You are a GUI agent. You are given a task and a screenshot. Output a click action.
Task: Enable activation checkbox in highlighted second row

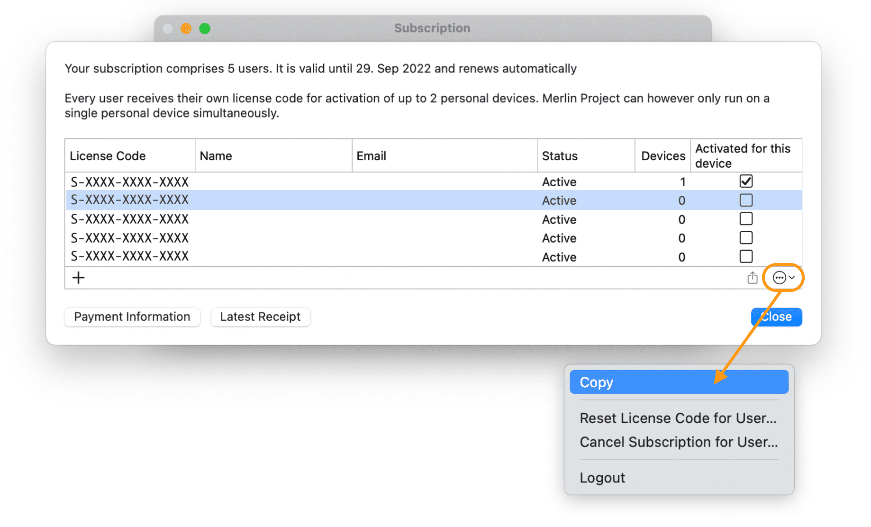point(746,200)
